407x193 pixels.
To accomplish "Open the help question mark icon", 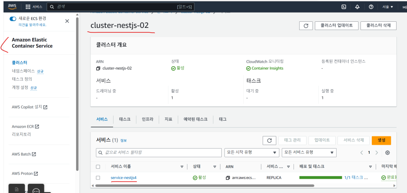I will [x=371, y=7].
